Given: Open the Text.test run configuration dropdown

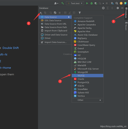Looking at the screenshot, I should [75, 3].
